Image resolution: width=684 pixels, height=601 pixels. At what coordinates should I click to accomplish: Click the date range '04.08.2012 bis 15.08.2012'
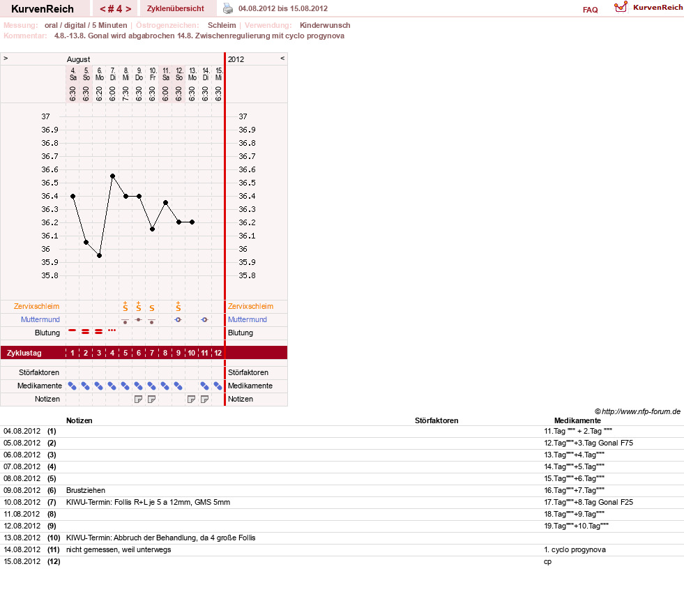click(x=283, y=8)
